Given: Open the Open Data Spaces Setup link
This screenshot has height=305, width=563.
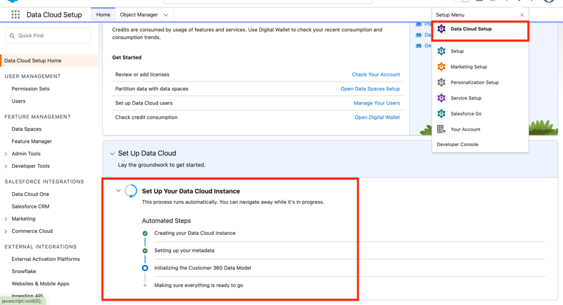Looking at the screenshot, I should pos(370,89).
